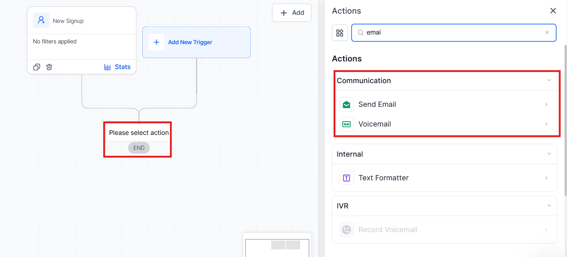Image resolution: width=567 pixels, height=257 pixels.
Task: Clear the search field with the x icon
Action: pyautogui.click(x=547, y=33)
